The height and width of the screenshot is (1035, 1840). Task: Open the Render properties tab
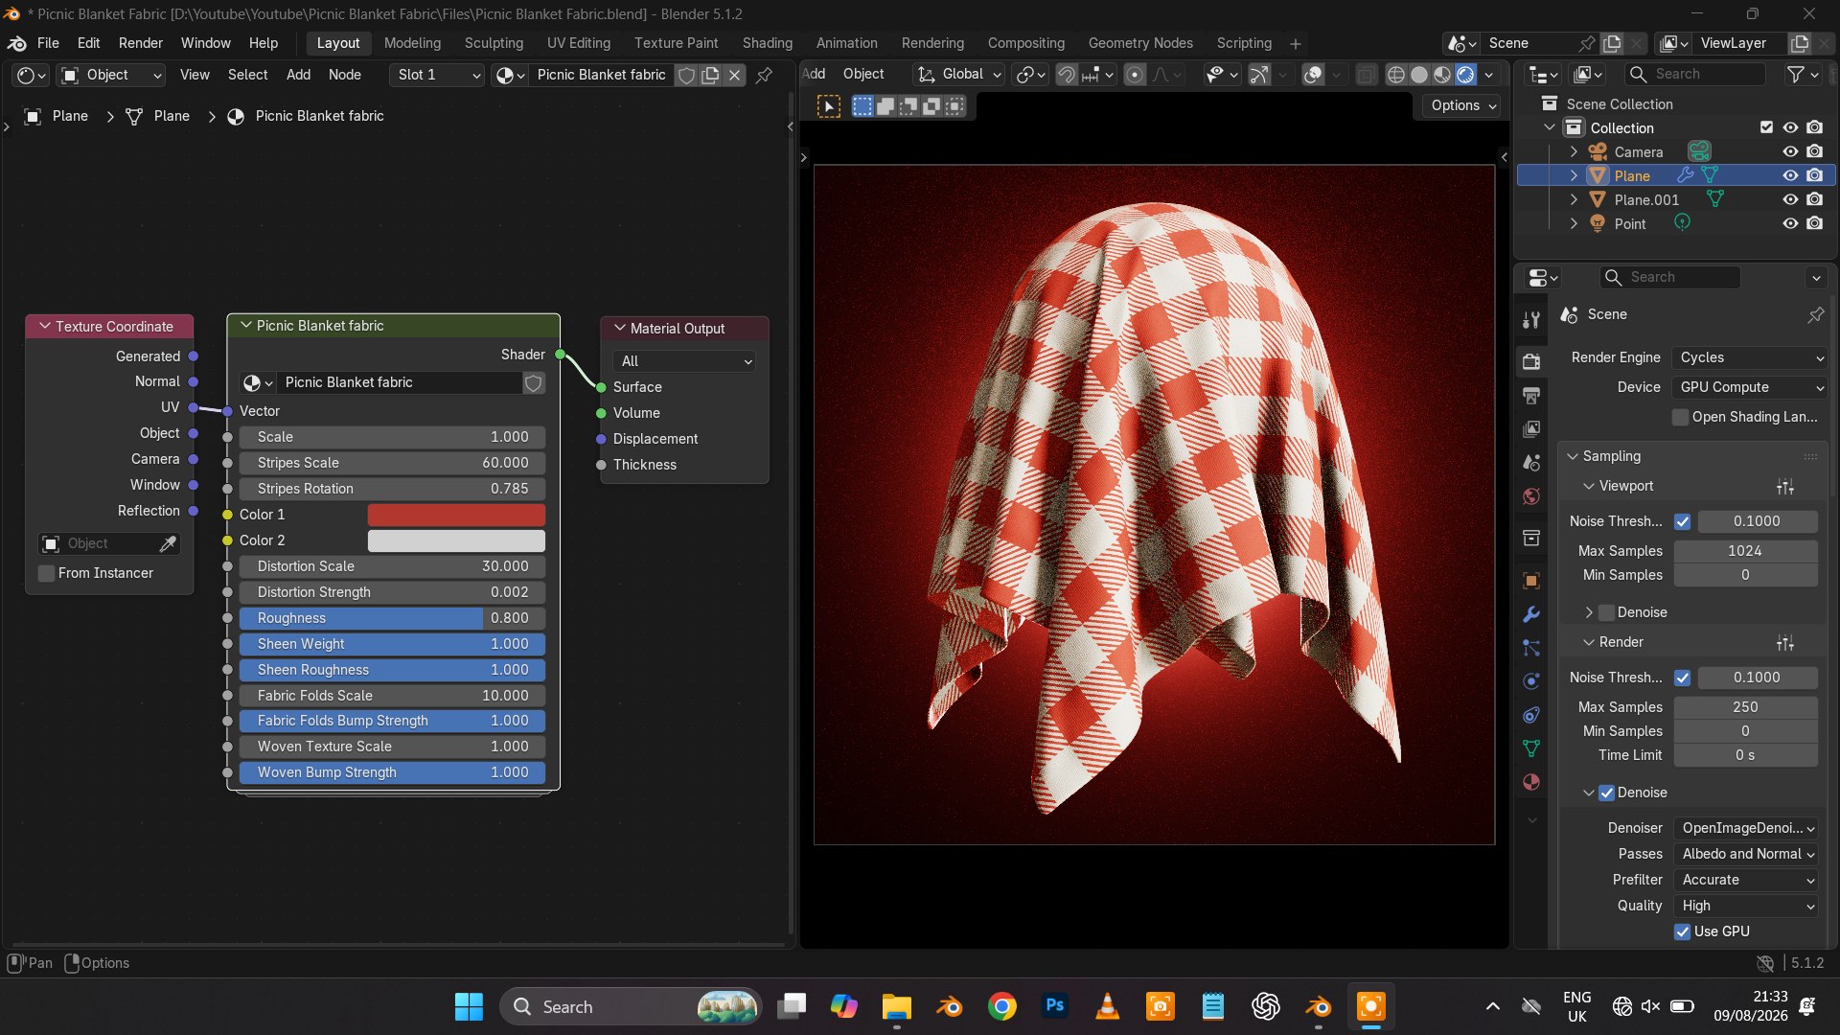pos(1531,361)
